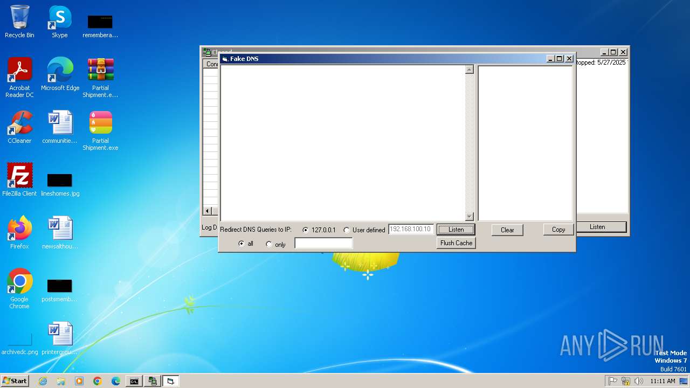Screen dimensions: 690x388
Task: Switch to the Fake DNS taskbar button
Action: pyautogui.click(x=171, y=381)
